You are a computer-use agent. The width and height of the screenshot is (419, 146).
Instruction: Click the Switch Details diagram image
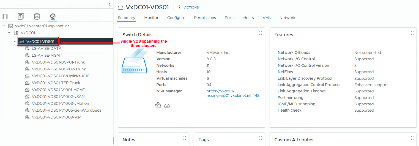pyautogui.click(x=135, y=61)
